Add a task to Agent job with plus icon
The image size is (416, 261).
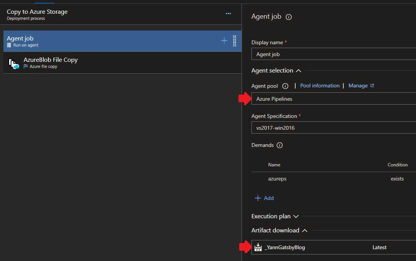pos(224,40)
